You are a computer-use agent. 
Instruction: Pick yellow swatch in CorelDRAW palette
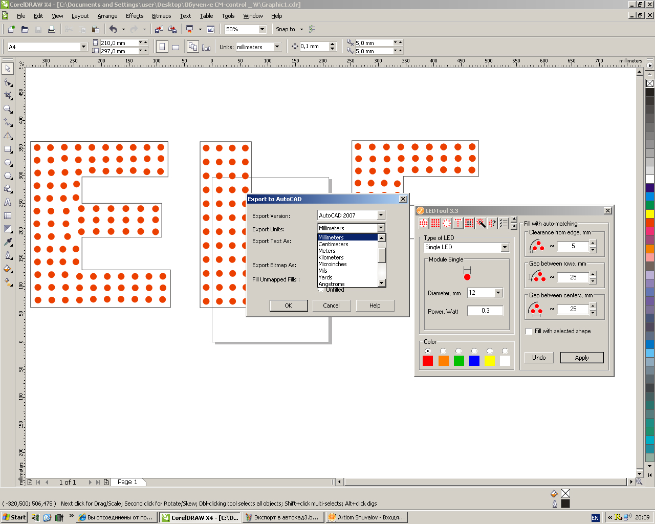(x=650, y=214)
